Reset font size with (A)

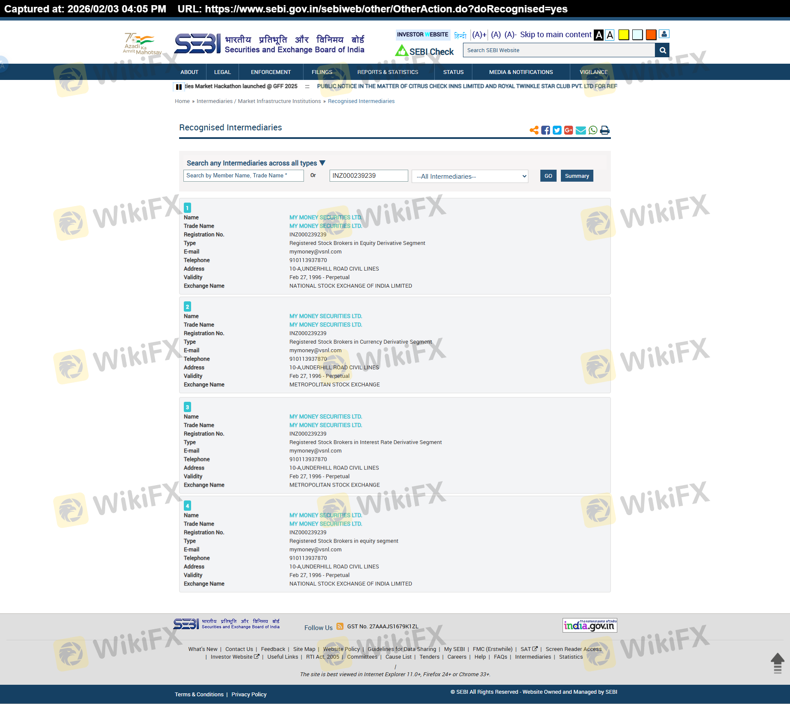point(496,35)
